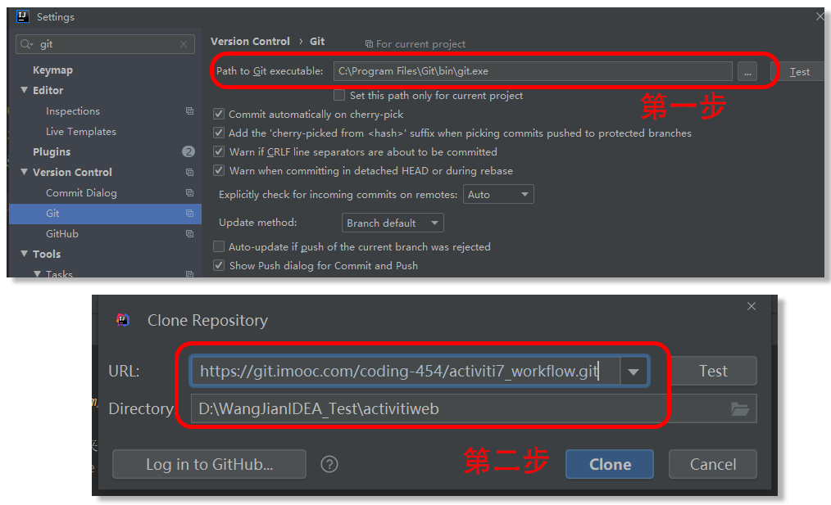Viewport: 831px width, 505px height.
Task: Click Test button beside repository URL
Action: (x=713, y=371)
